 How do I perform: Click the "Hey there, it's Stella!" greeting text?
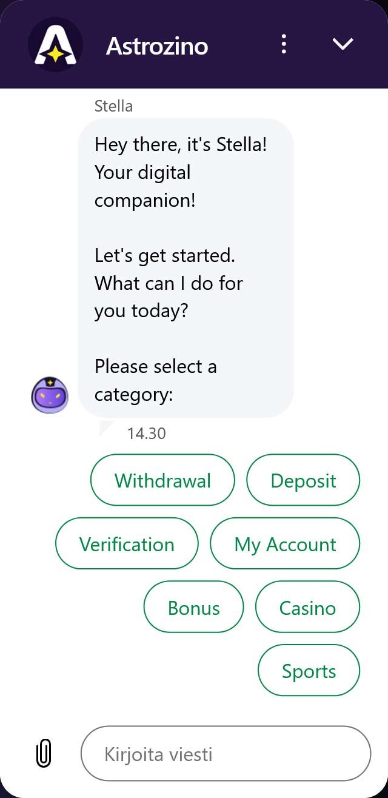click(x=180, y=145)
